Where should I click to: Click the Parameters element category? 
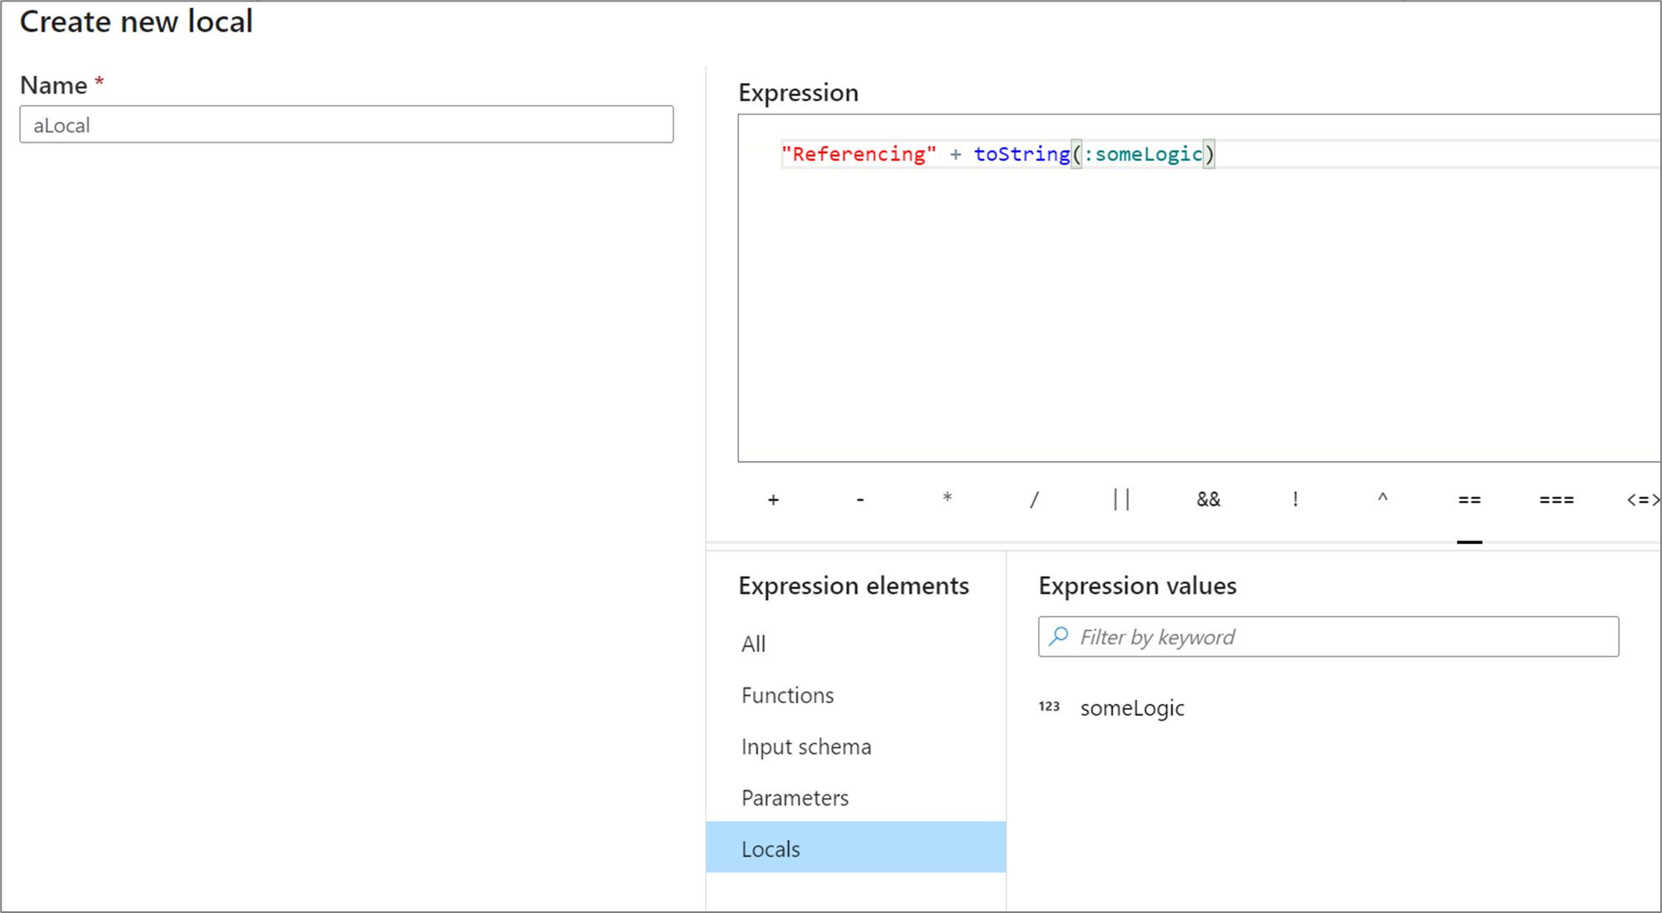[796, 799]
